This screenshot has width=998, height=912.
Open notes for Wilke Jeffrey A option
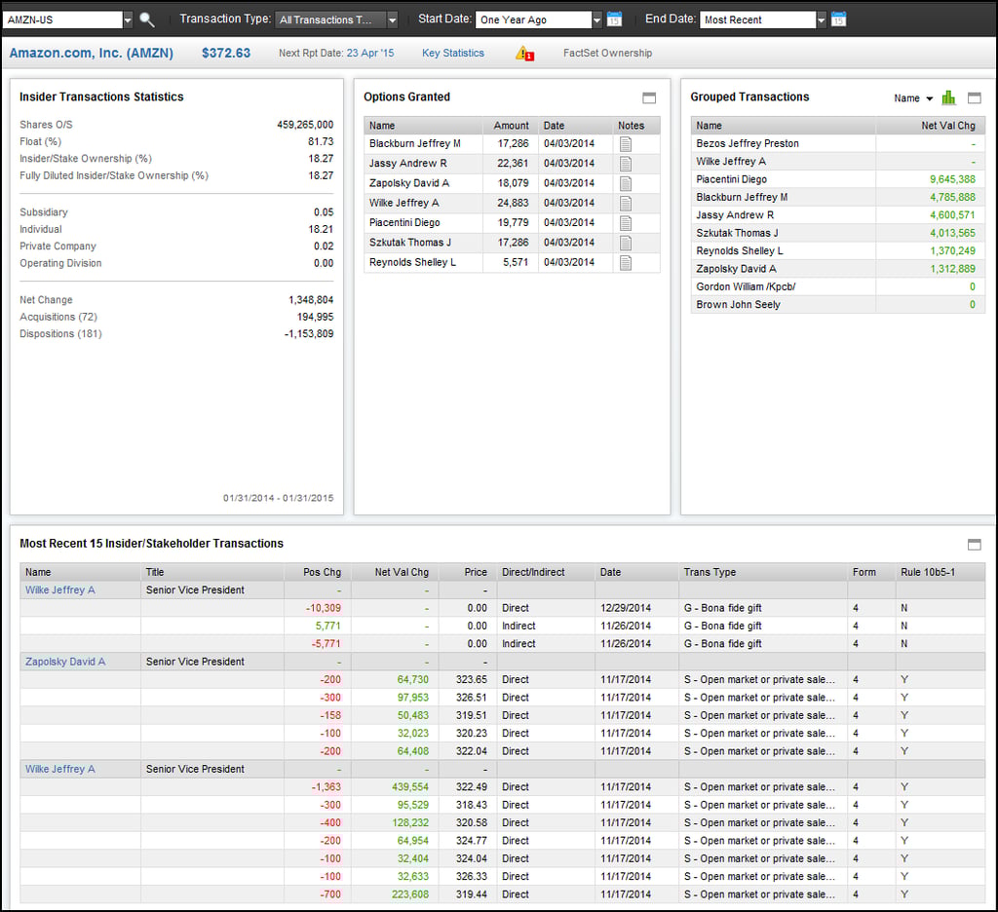626,204
